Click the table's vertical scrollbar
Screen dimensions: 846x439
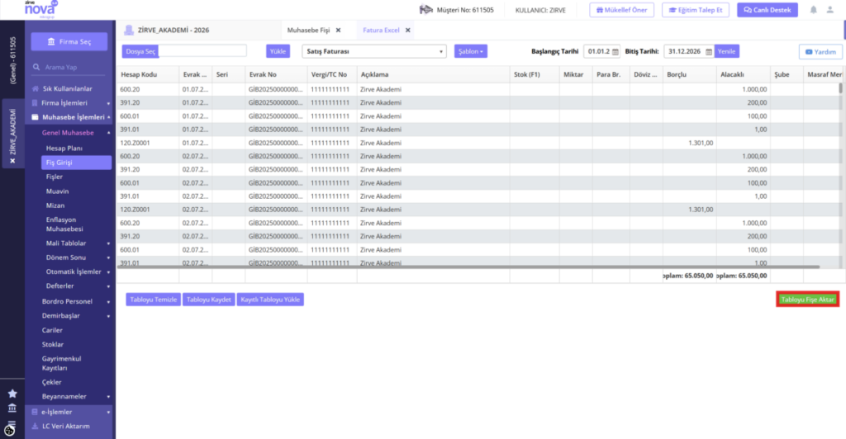pyautogui.click(x=840, y=89)
